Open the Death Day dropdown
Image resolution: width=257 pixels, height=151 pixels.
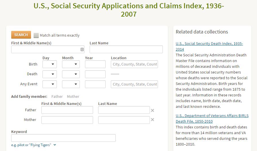click(49, 74)
